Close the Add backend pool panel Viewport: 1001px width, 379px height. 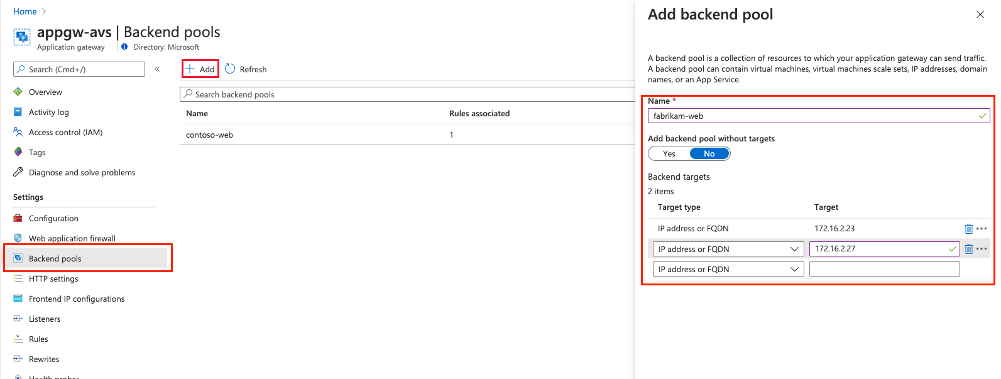click(980, 14)
